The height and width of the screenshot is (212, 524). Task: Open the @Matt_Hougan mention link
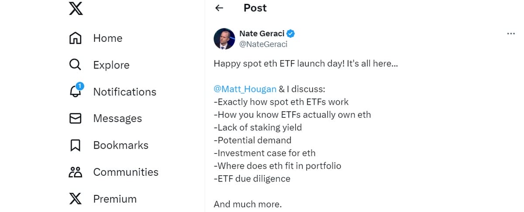click(245, 89)
